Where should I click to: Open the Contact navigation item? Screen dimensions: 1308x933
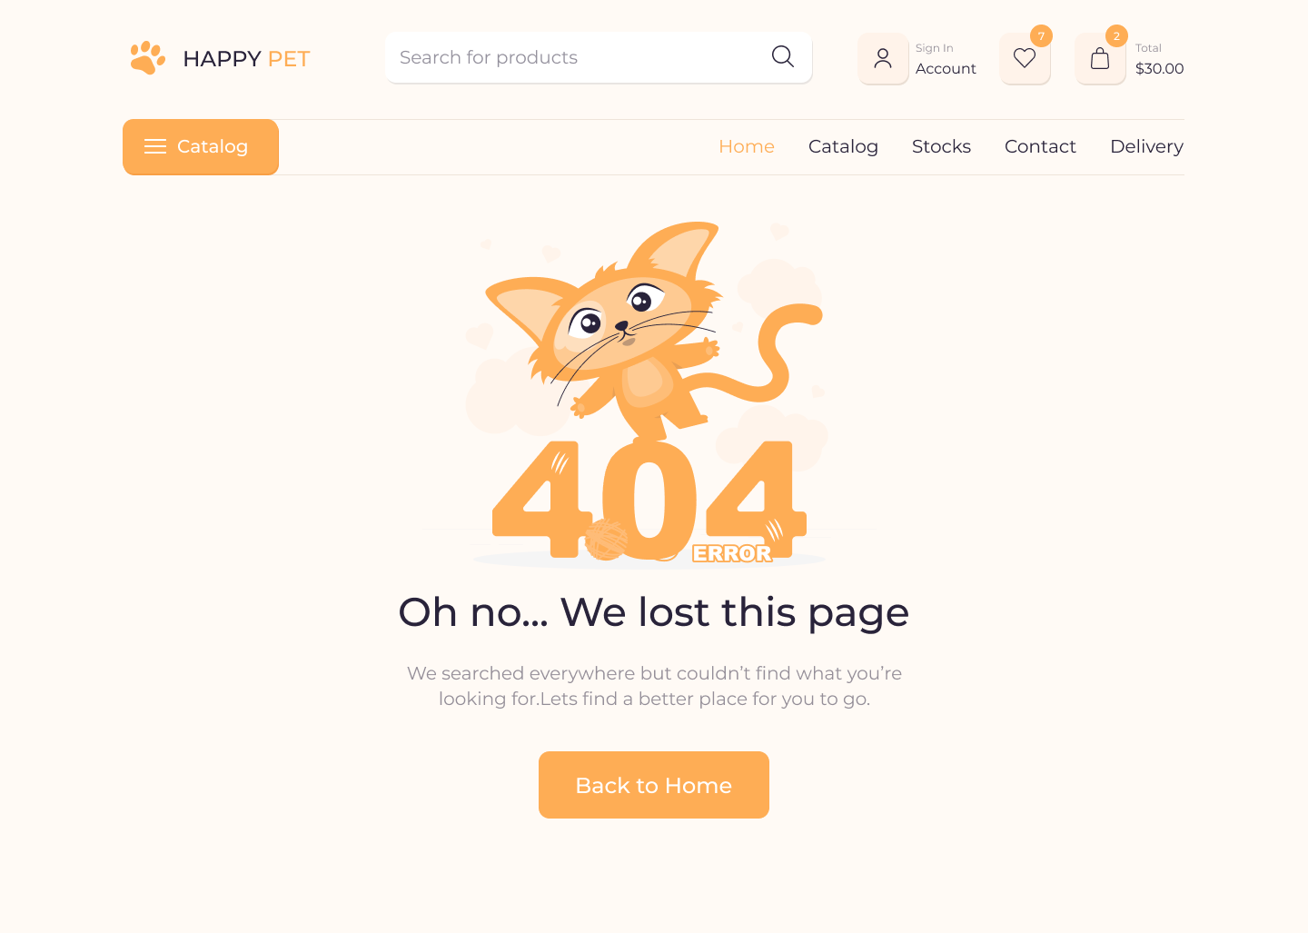(x=1040, y=146)
